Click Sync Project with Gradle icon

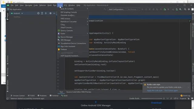(x=173, y=9)
